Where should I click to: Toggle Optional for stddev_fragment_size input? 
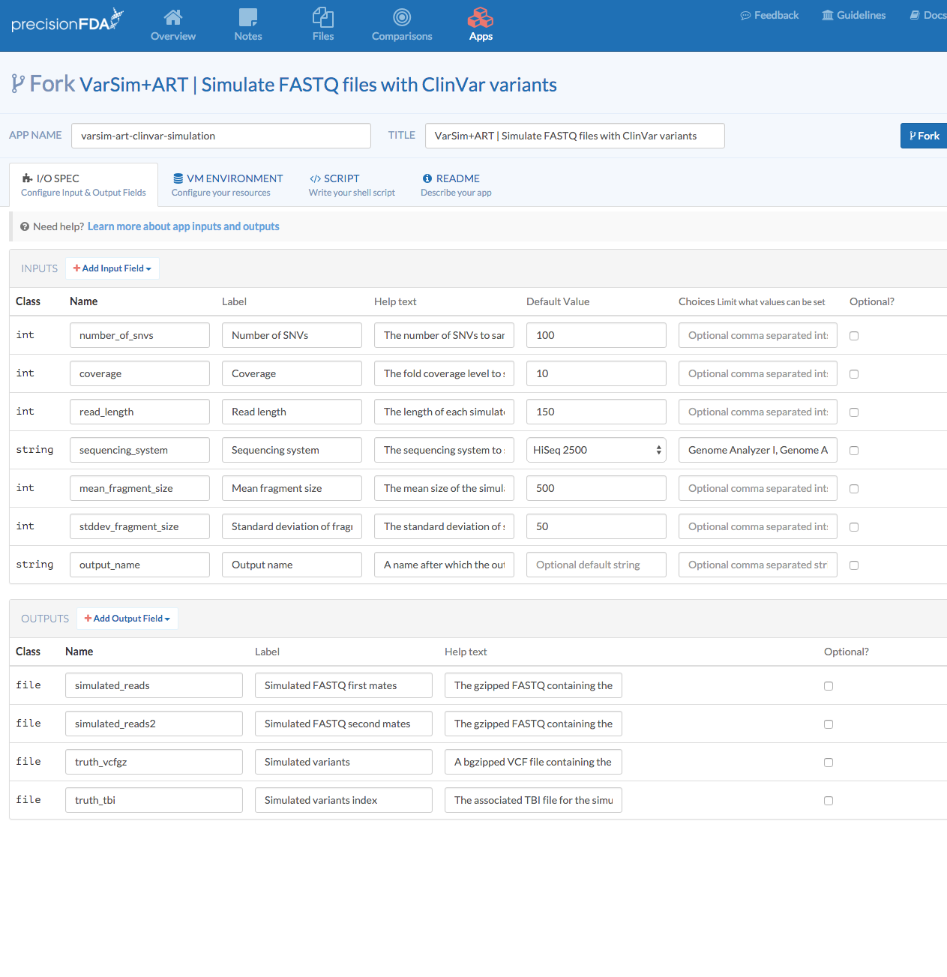(854, 527)
